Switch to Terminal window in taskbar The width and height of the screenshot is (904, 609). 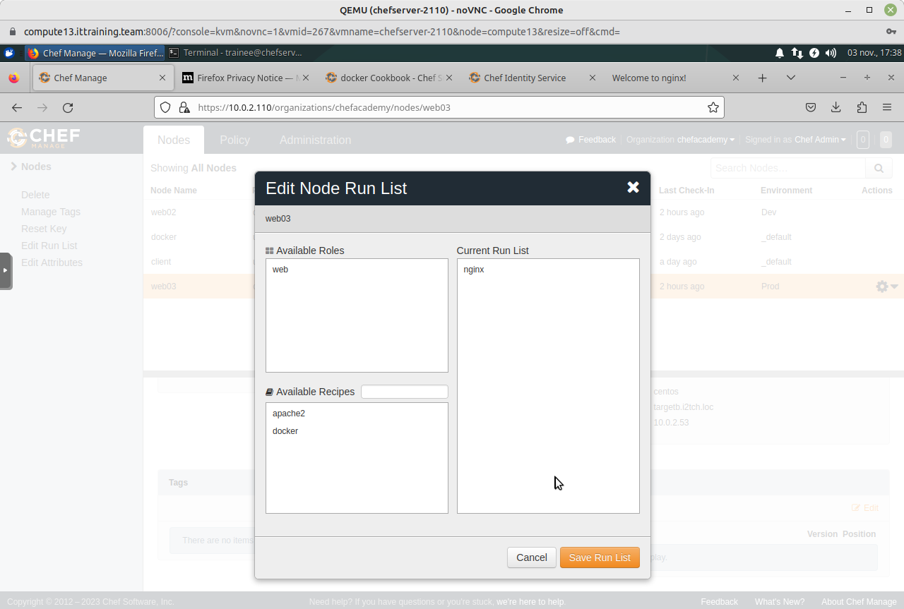pyautogui.click(x=236, y=52)
